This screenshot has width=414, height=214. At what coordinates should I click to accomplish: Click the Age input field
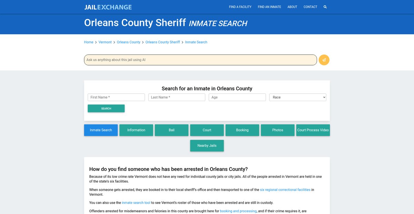tap(237, 97)
